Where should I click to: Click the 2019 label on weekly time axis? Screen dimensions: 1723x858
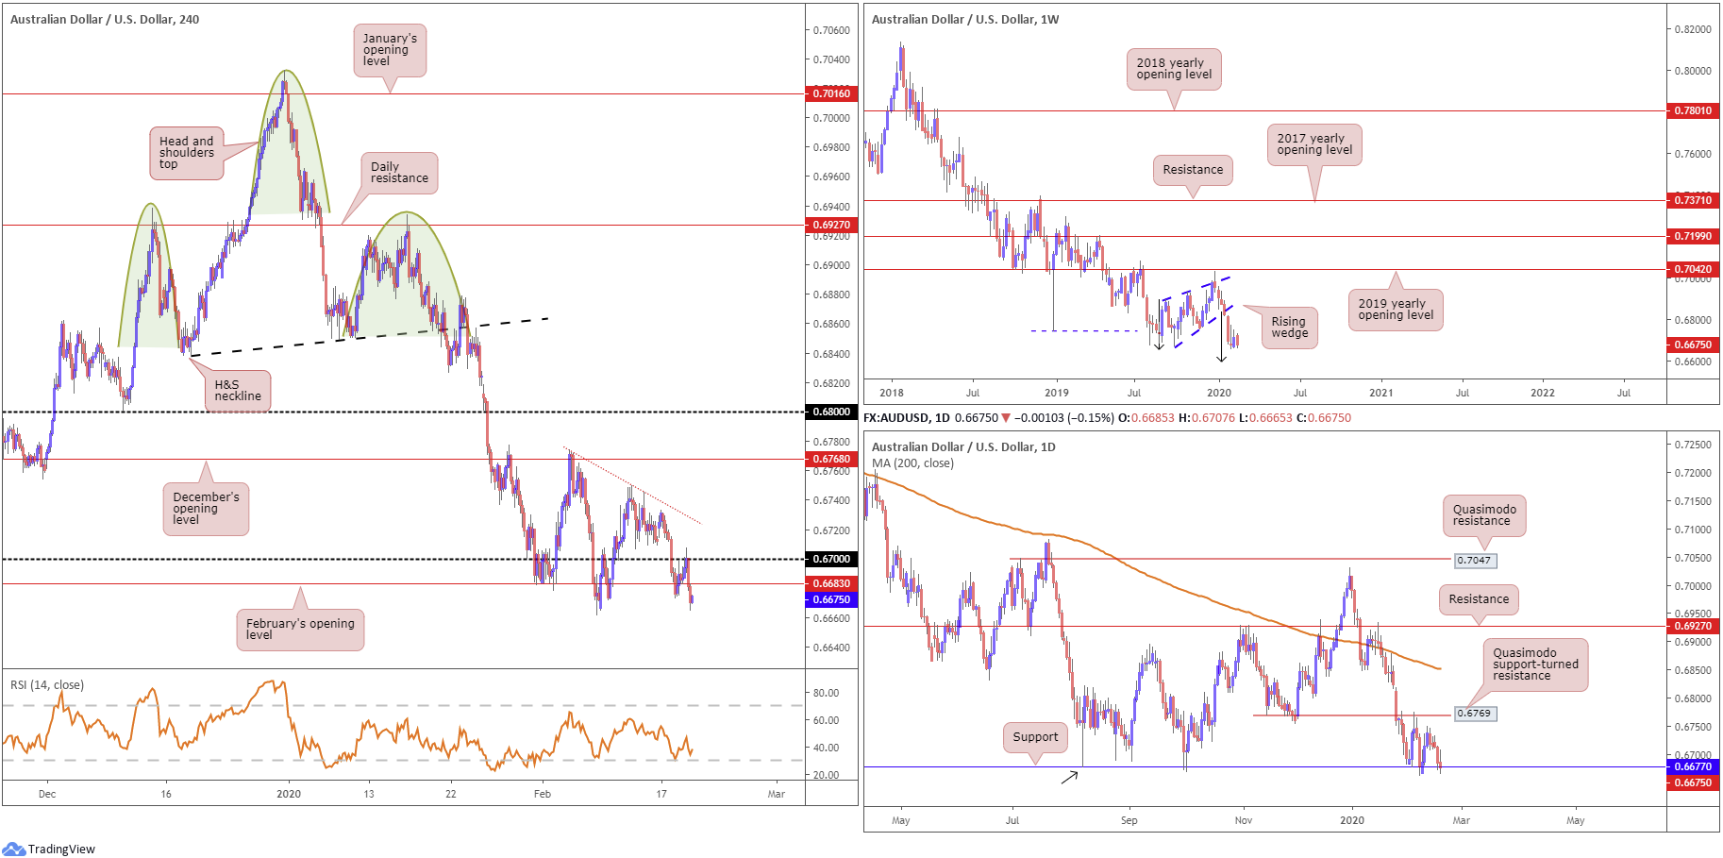[1057, 393]
